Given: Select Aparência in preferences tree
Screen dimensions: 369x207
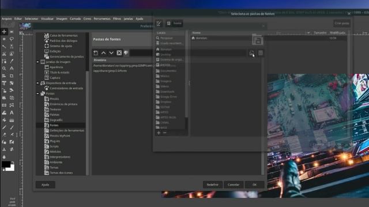Looking at the screenshot, I should pos(57,67).
